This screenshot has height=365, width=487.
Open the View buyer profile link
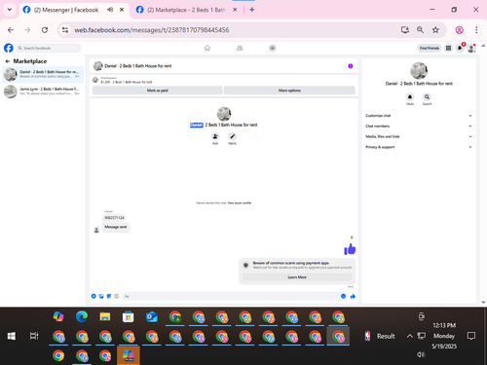pyautogui.click(x=240, y=202)
